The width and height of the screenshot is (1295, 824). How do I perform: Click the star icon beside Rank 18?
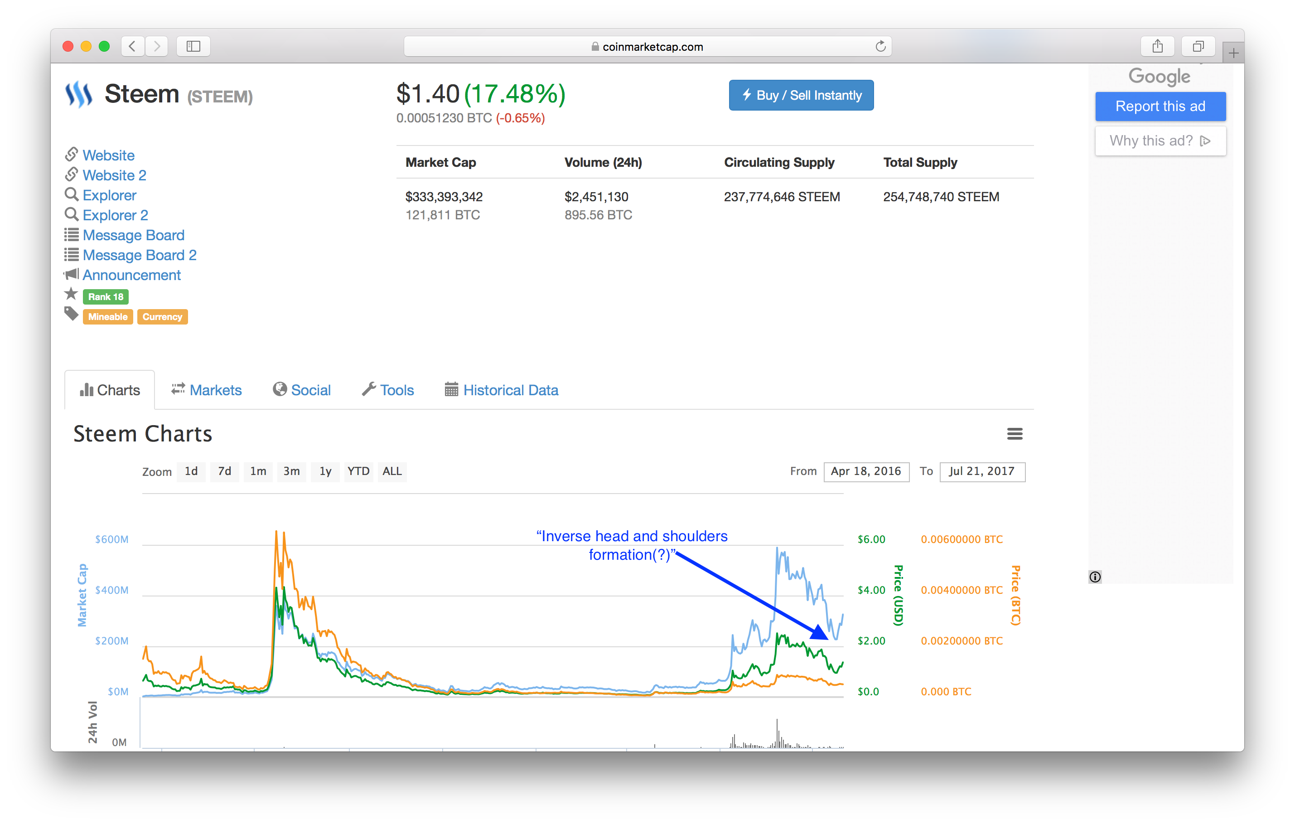(71, 294)
